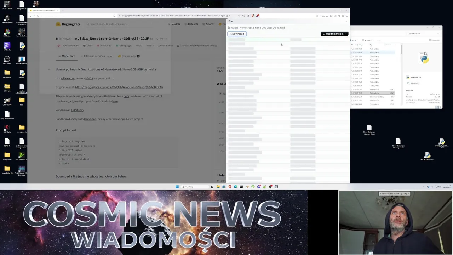Open the browser downloads icon
Screen dimensions: 453x255
click(x=323, y=16)
